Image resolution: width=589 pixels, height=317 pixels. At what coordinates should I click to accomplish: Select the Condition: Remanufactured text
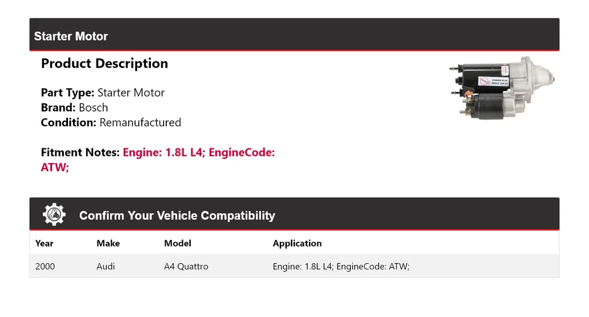click(110, 123)
